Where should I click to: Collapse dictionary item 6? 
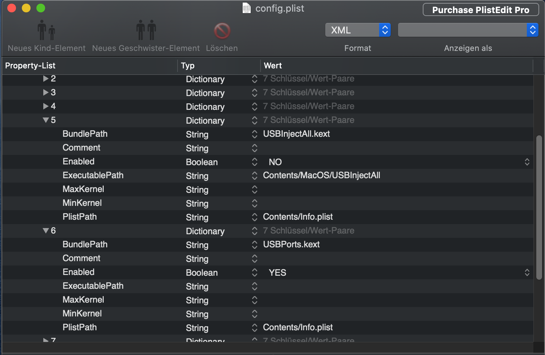[x=46, y=231]
